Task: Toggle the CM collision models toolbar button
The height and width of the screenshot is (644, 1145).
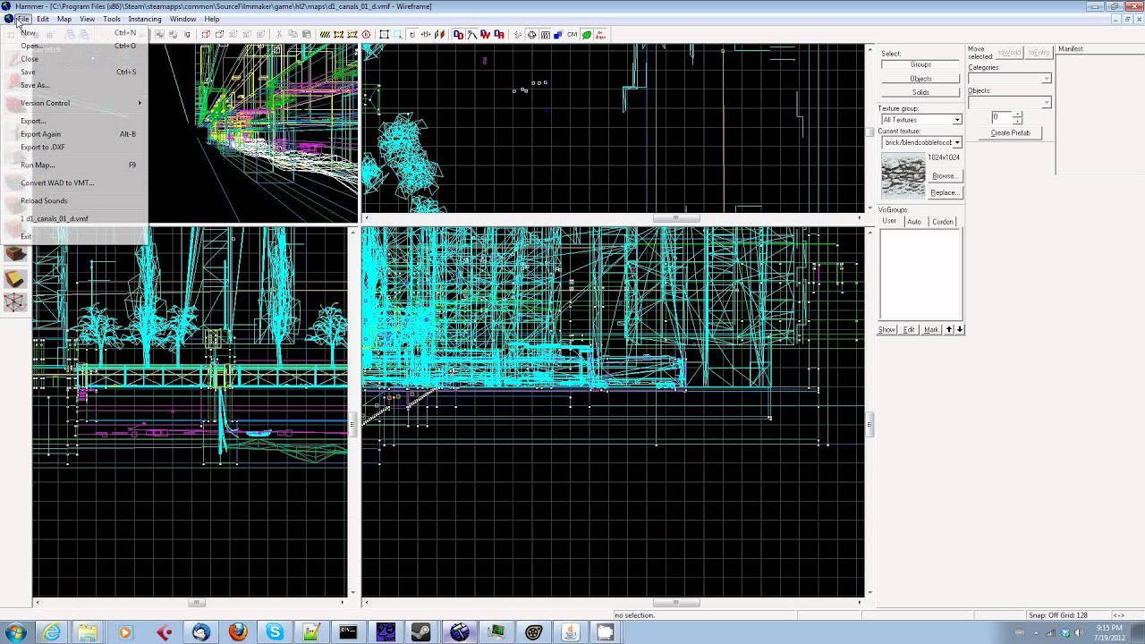Action: point(572,34)
